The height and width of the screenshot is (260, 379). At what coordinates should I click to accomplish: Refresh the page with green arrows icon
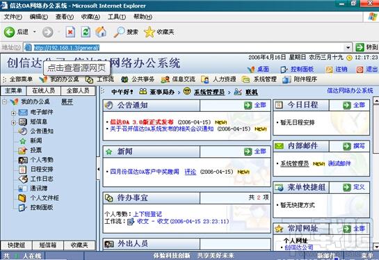coord(86,32)
